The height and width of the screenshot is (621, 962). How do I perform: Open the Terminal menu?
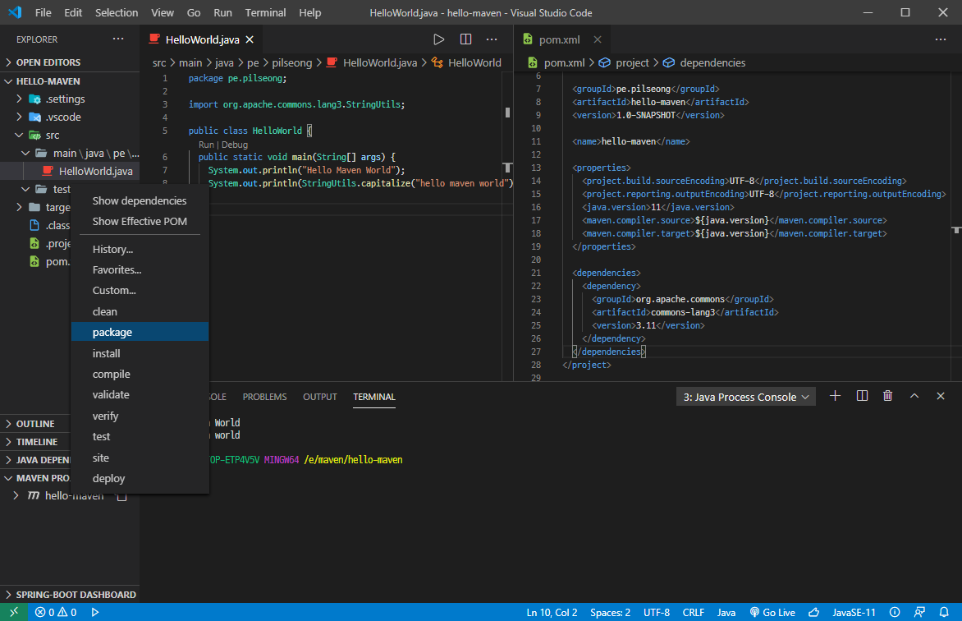265,12
